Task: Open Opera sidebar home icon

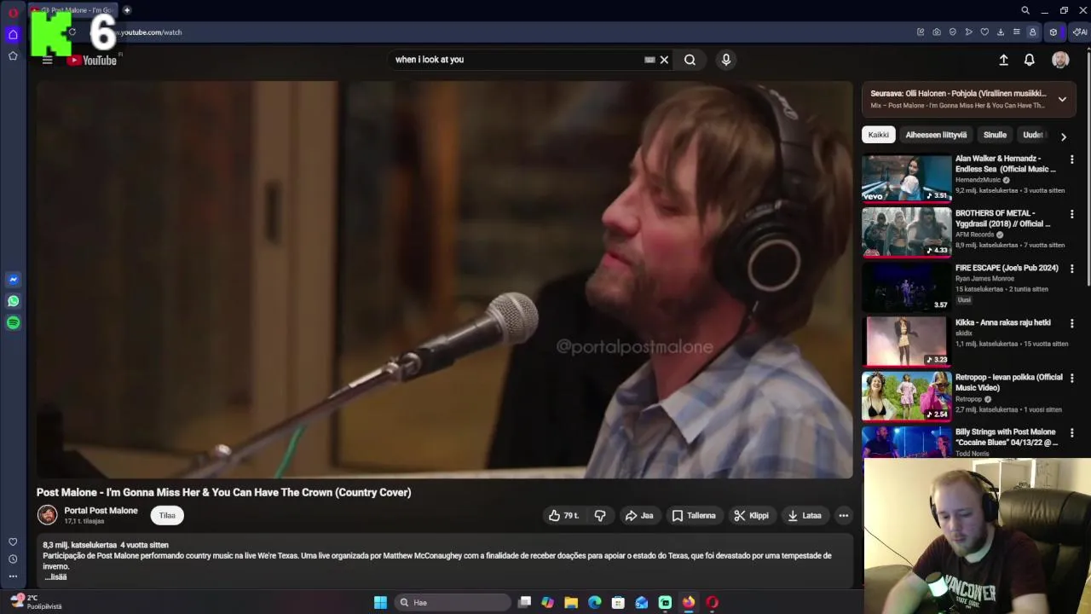Action: [13, 34]
